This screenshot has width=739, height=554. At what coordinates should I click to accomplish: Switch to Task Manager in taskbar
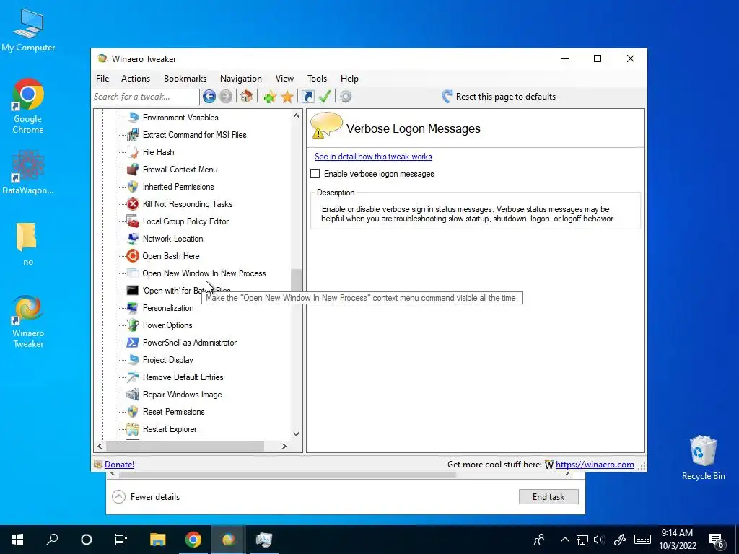pyautogui.click(x=264, y=540)
